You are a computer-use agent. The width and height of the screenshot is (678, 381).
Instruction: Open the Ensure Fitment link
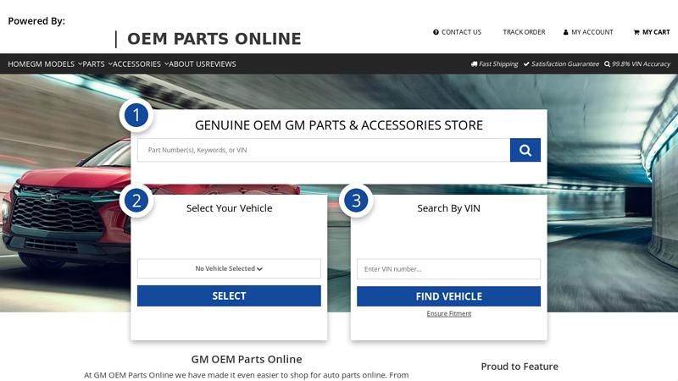449,313
